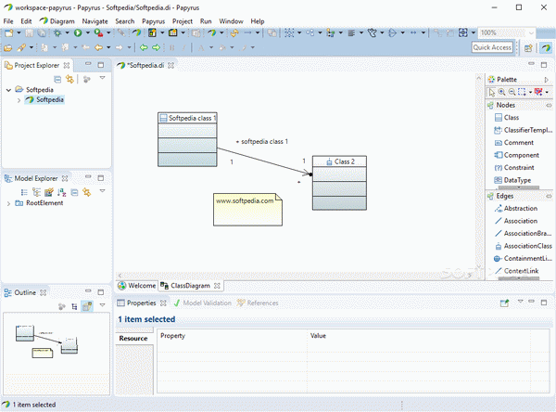Select the ContainmentLink edge tool in Palette

524,258
